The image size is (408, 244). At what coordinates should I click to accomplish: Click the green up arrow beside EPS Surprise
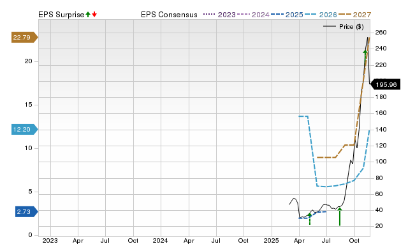point(88,14)
